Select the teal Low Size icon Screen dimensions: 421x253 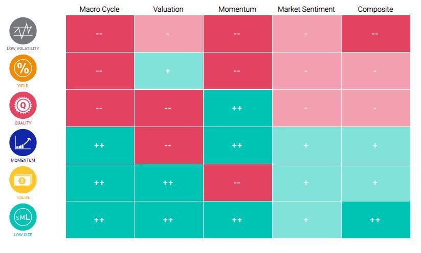point(23,217)
